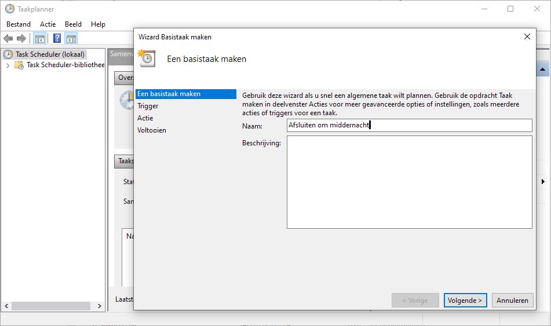Click the tree pane horizontal scrollbar thumb
551x326 pixels.
coord(51,306)
